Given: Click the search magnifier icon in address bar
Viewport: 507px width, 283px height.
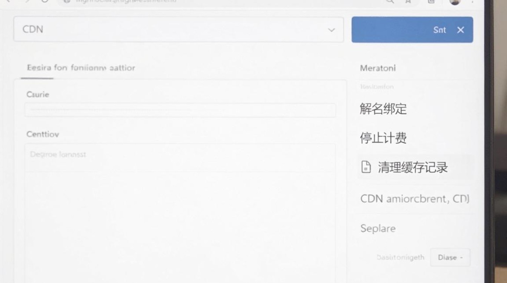Looking at the screenshot, I should [x=390, y=2].
